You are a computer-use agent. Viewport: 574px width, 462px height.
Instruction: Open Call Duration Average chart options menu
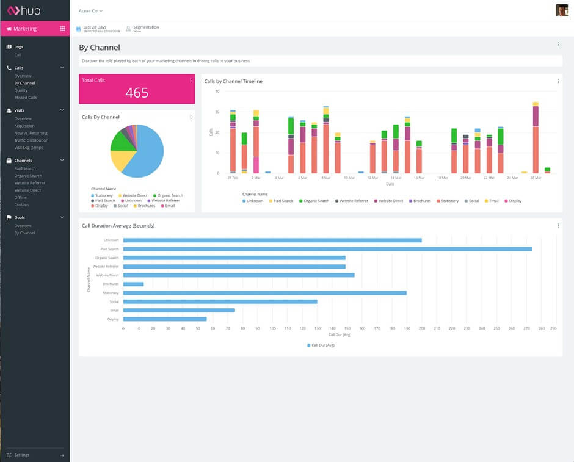[558, 226]
